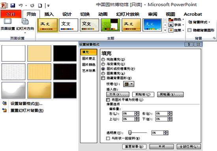This screenshot has height=151, width=217.
Task: Open the 页面设置 page setup icon
Action: click(7, 21)
